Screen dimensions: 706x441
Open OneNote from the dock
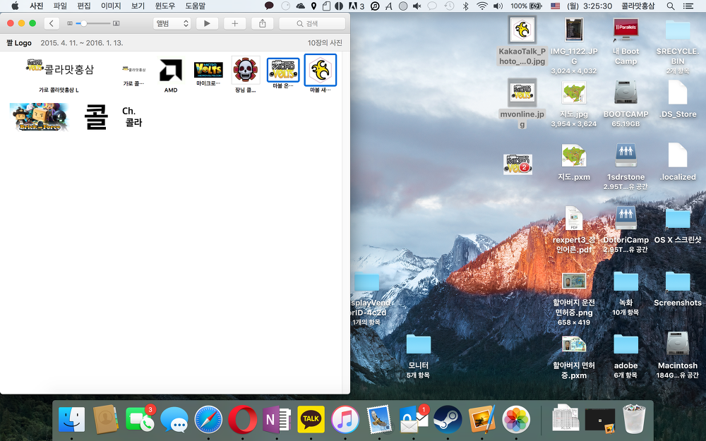tap(277, 419)
